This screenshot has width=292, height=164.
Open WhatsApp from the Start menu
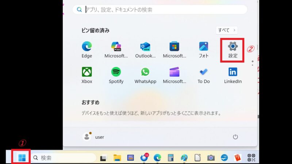click(145, 75)
